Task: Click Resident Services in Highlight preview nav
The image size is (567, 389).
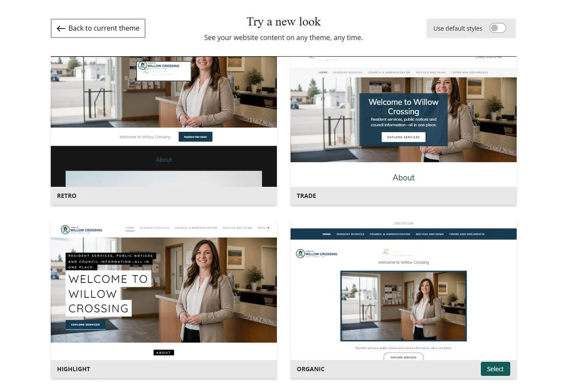Action: coord(154,228)
